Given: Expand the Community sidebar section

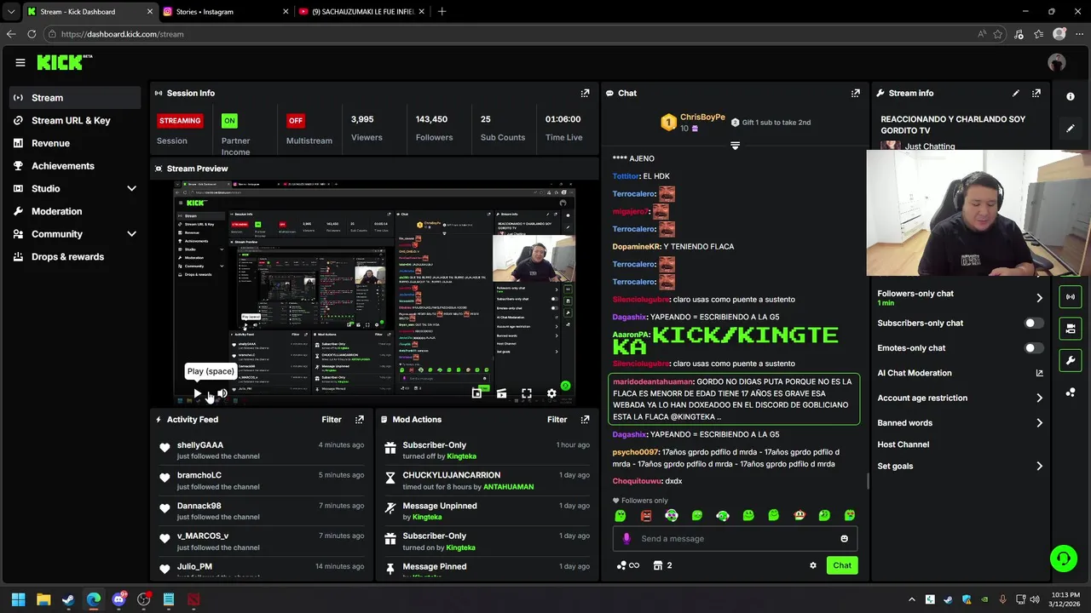Looking at the screenshot, I should click(x=131, y=234).
